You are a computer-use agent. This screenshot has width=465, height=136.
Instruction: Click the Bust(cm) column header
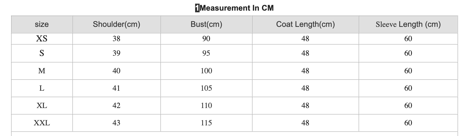click(x=206, y=24)
